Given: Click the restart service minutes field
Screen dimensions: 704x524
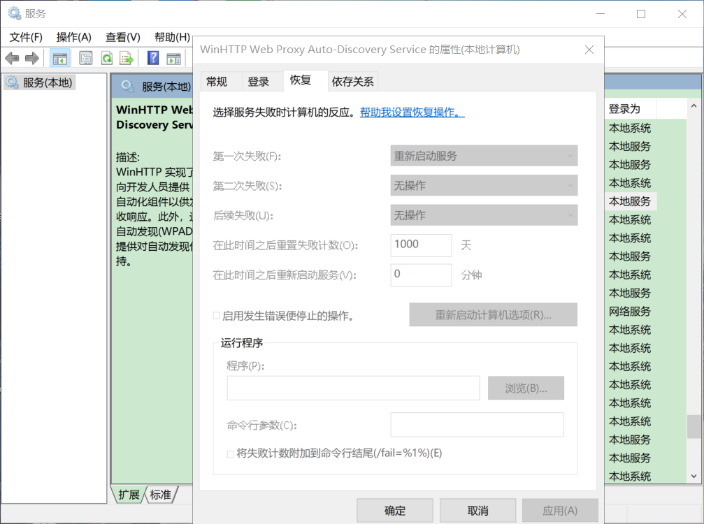Looking at the screenshot, I should click(421, 275).
